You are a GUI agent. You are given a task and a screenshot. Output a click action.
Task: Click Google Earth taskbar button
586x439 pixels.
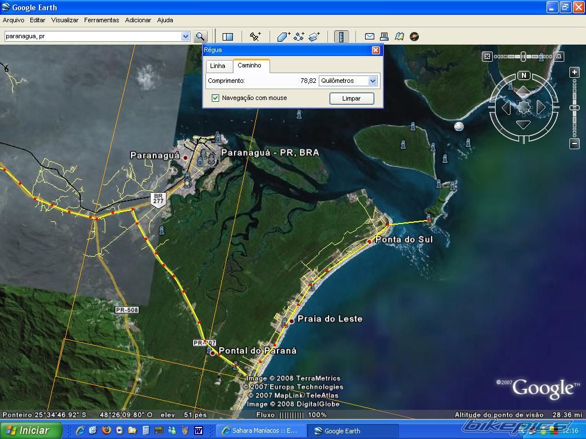353,431
